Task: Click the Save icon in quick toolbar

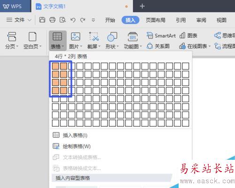Action: pyautogui.click(x=42, y=20)
